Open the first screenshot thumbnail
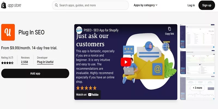Screen dimensions: 218x109 197,37
